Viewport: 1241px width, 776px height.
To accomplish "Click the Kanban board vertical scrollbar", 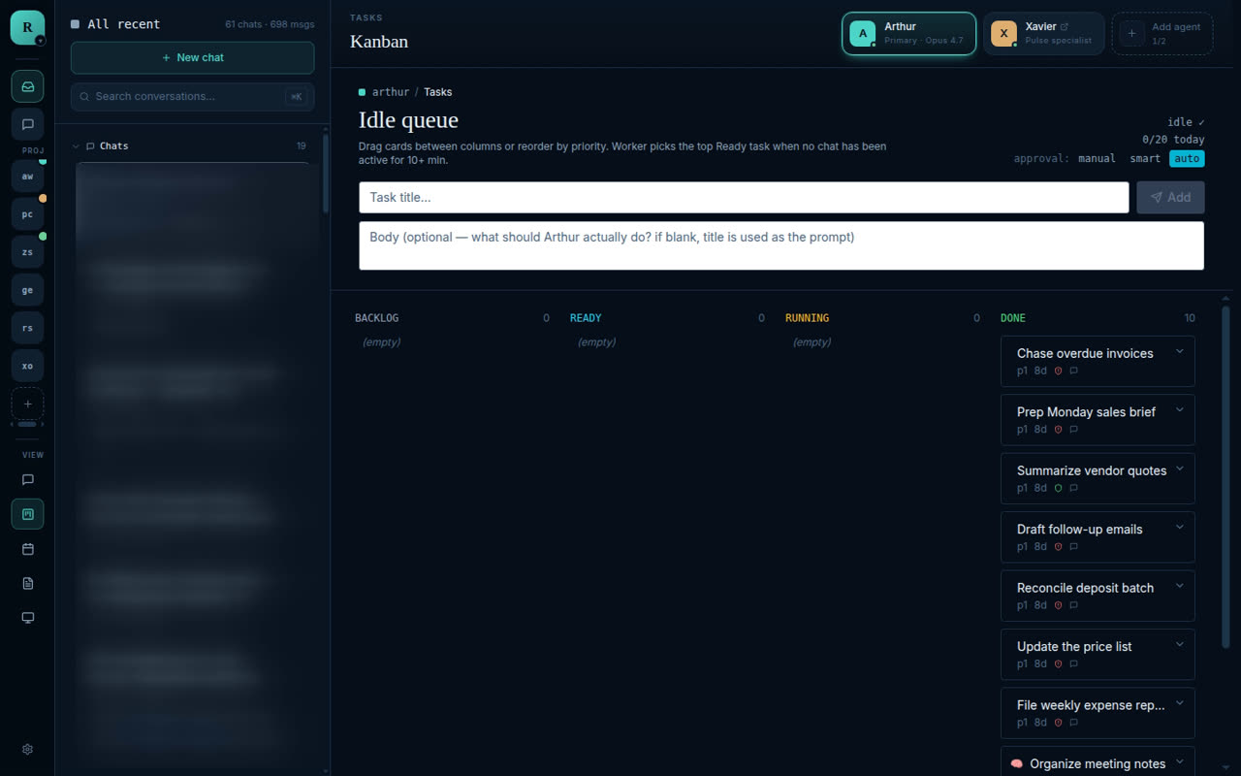I will click(x=1225, y=475).
